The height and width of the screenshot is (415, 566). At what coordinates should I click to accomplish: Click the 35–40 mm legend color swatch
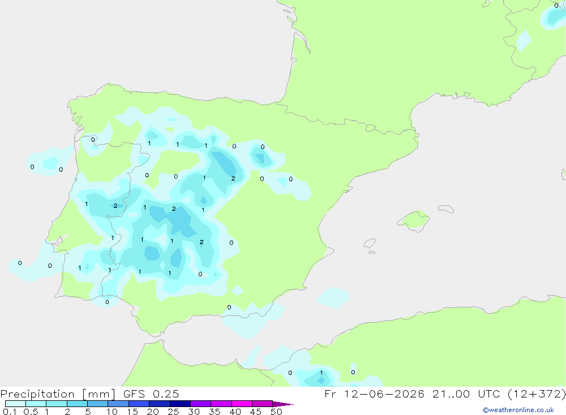[x=221, y=404]
